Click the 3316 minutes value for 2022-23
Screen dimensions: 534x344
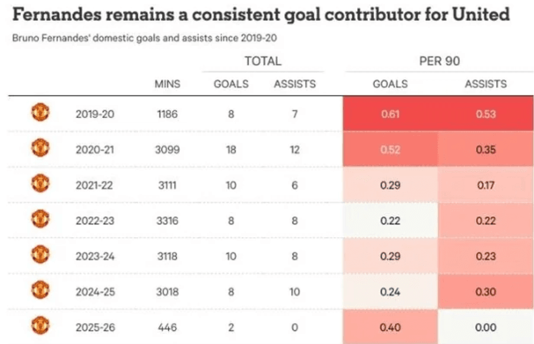167,221
